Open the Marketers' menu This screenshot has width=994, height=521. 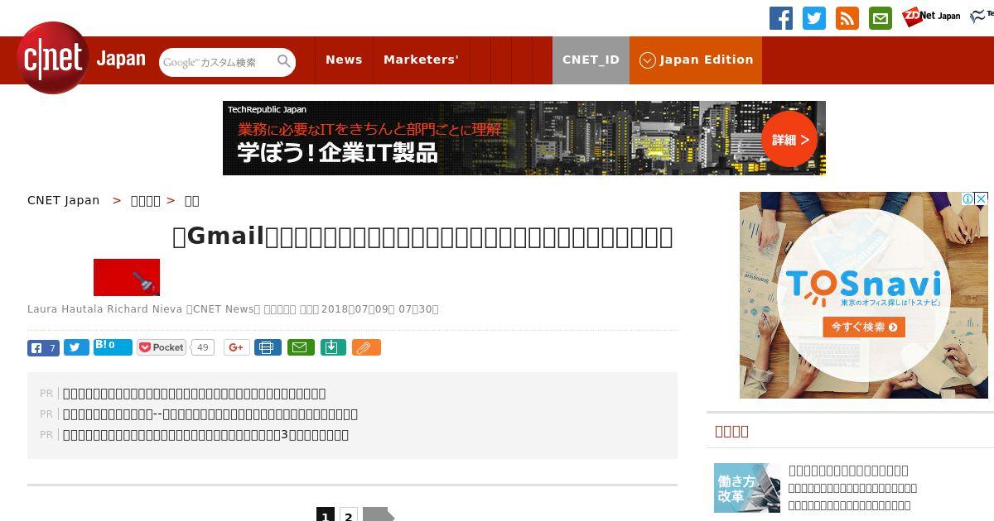421,60
